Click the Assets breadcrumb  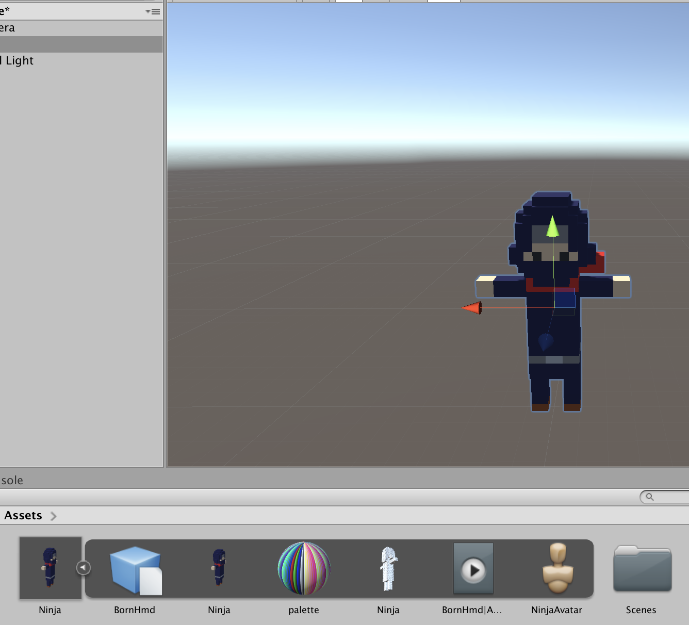tap(23, 516)
